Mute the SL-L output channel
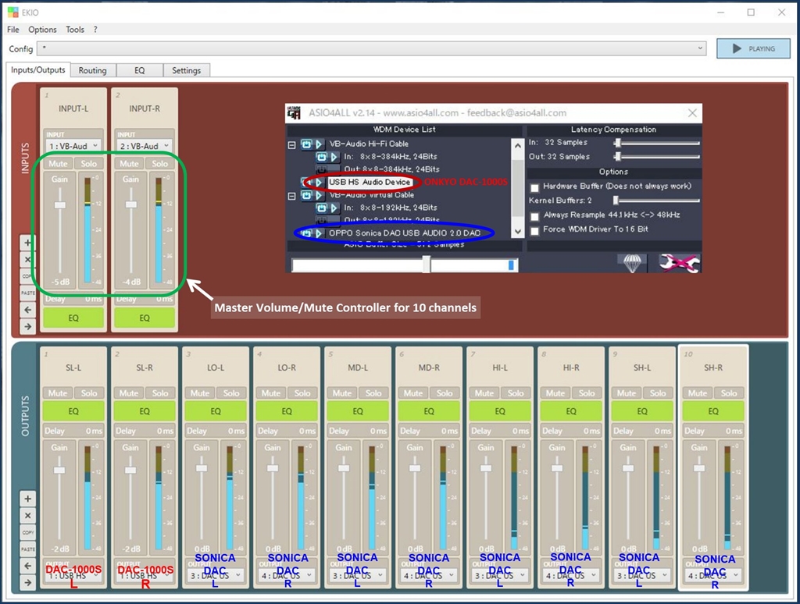This screenshot has width=800, height=604. pos(59,393)
